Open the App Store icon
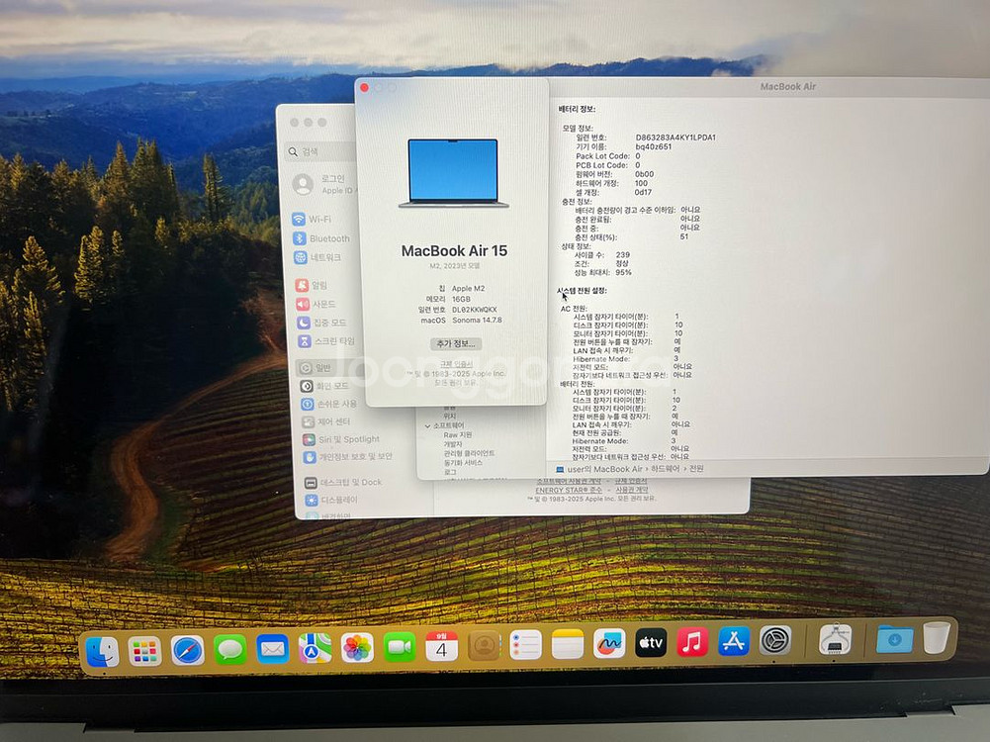The width and height of the screenshot is (990, 742). point(734,642)
